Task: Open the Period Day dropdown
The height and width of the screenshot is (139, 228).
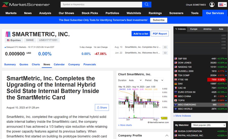Action: click(x=159, y=80)
